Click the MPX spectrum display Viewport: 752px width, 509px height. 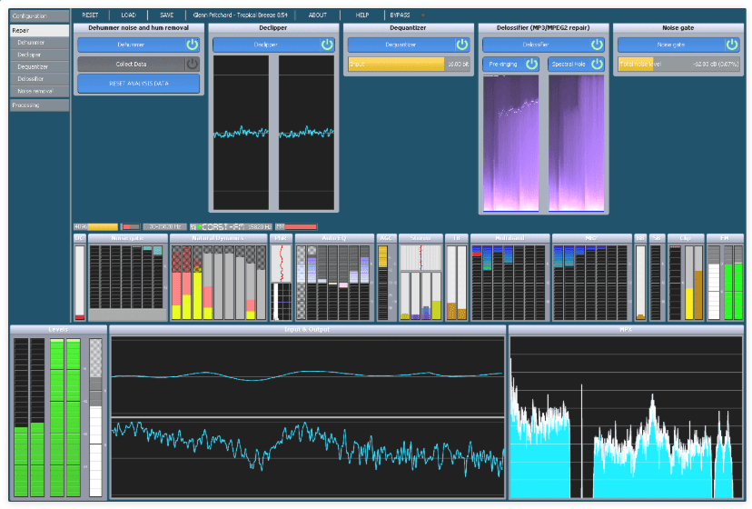(626, 417)
